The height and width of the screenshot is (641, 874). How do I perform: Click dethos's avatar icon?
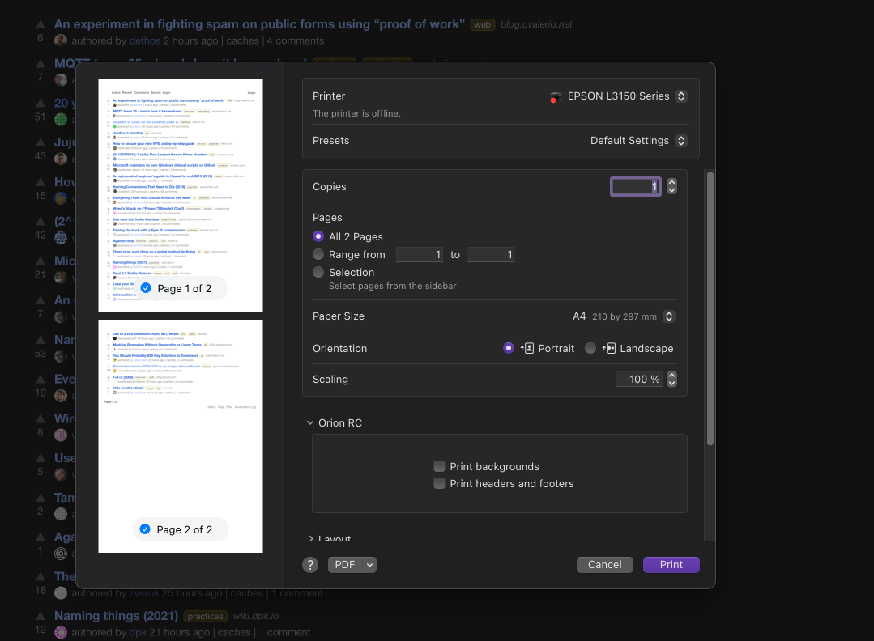click(61, 40)
